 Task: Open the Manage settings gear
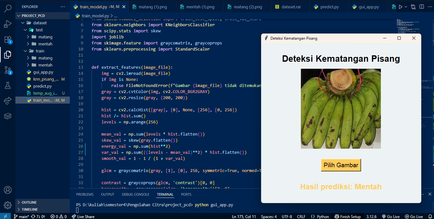tap(8, 206)
